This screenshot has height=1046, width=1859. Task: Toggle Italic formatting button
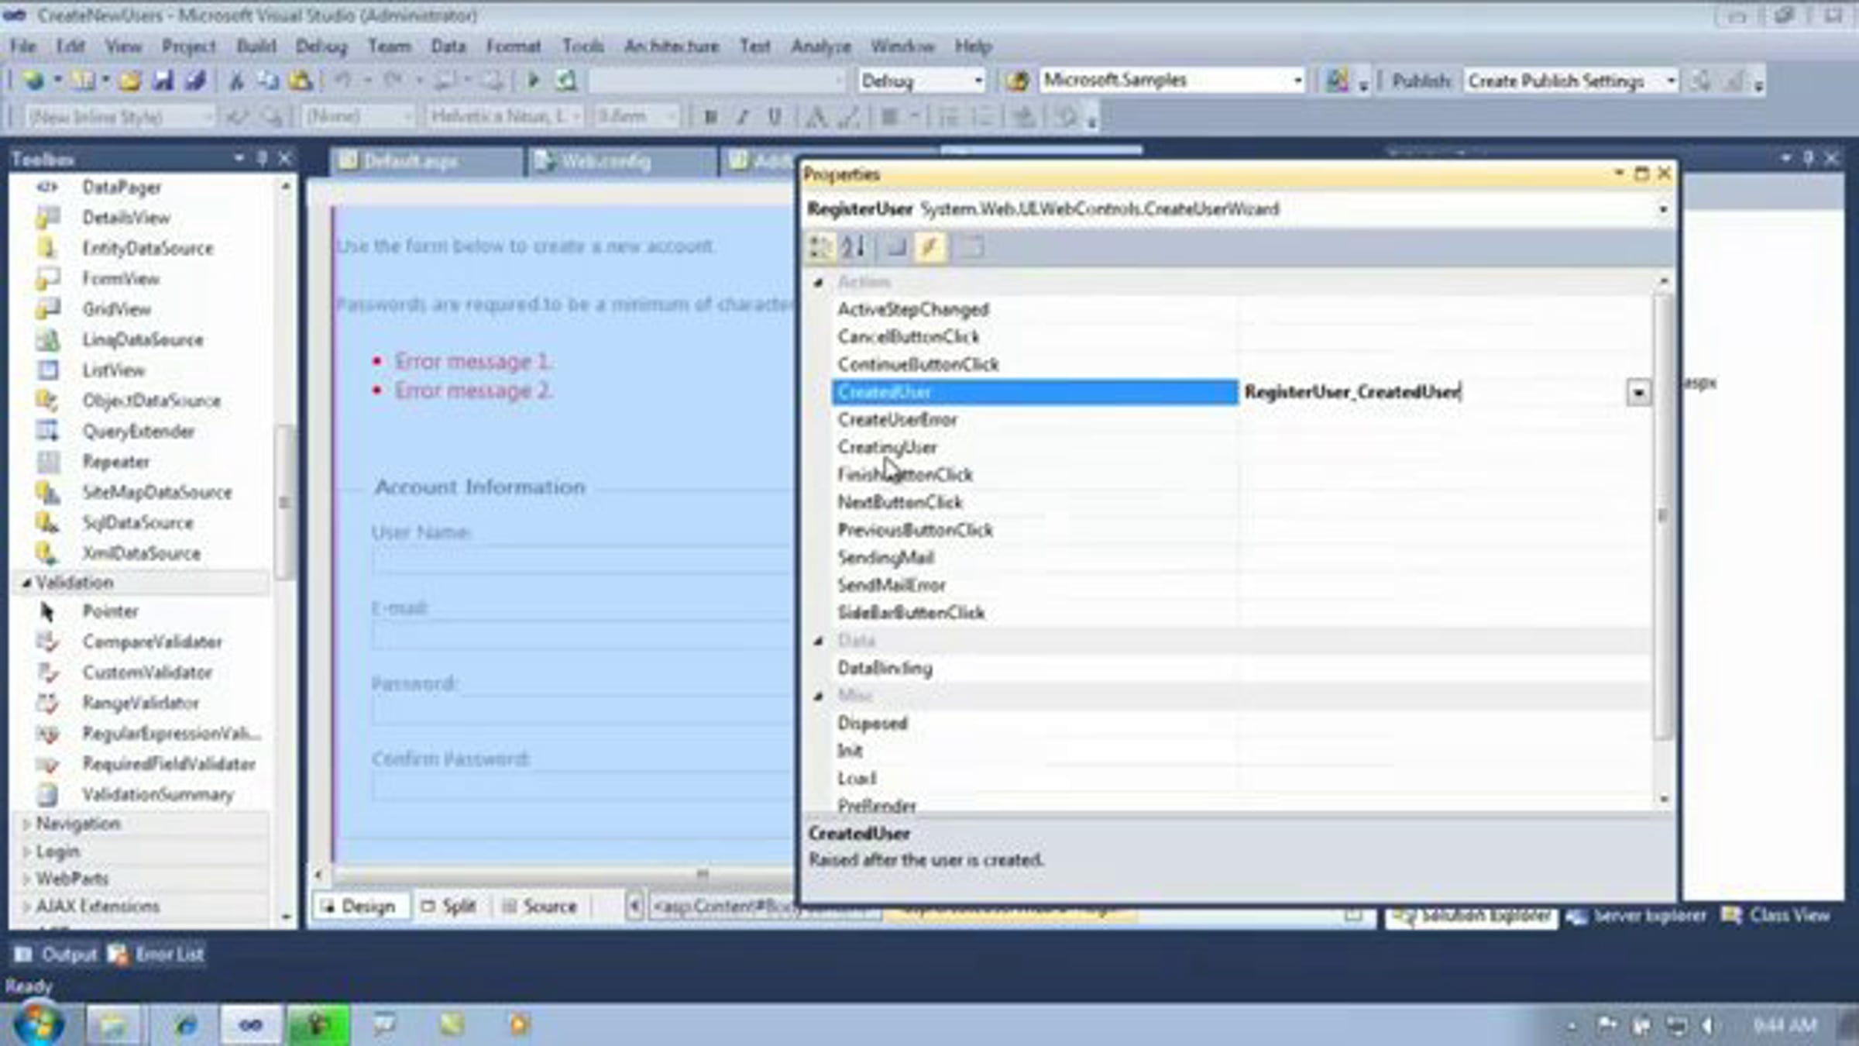[x=742, y=117]
